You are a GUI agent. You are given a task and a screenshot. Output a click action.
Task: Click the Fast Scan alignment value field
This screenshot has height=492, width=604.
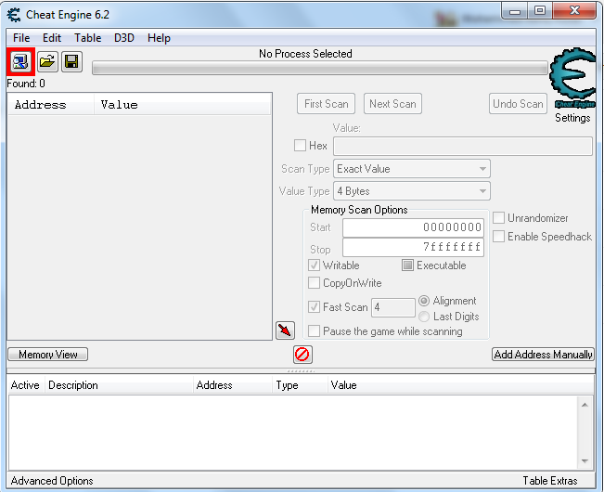click(392, 307)
